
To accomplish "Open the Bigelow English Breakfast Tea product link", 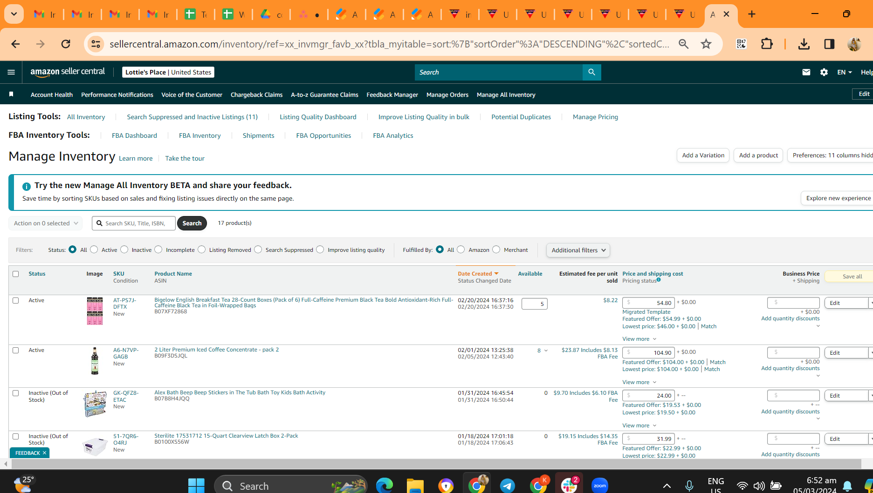I will (303, 303).
